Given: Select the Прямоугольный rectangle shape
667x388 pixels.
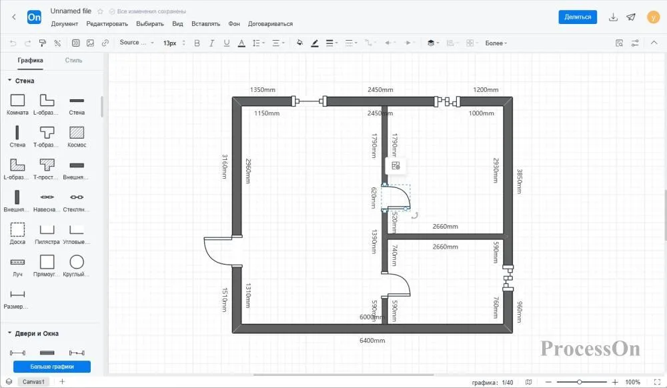Looking at the screenshot, I should (47, 266).
